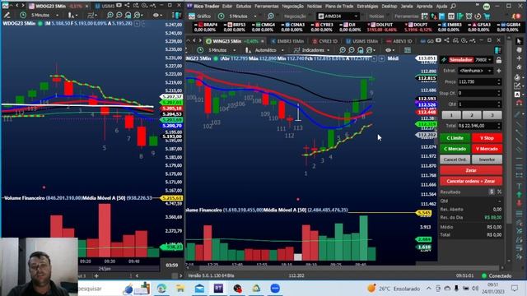This screenshot has height=296, width=527.
Task: Select the green up arrow marker tool
Action: click(x=519, y=194)
